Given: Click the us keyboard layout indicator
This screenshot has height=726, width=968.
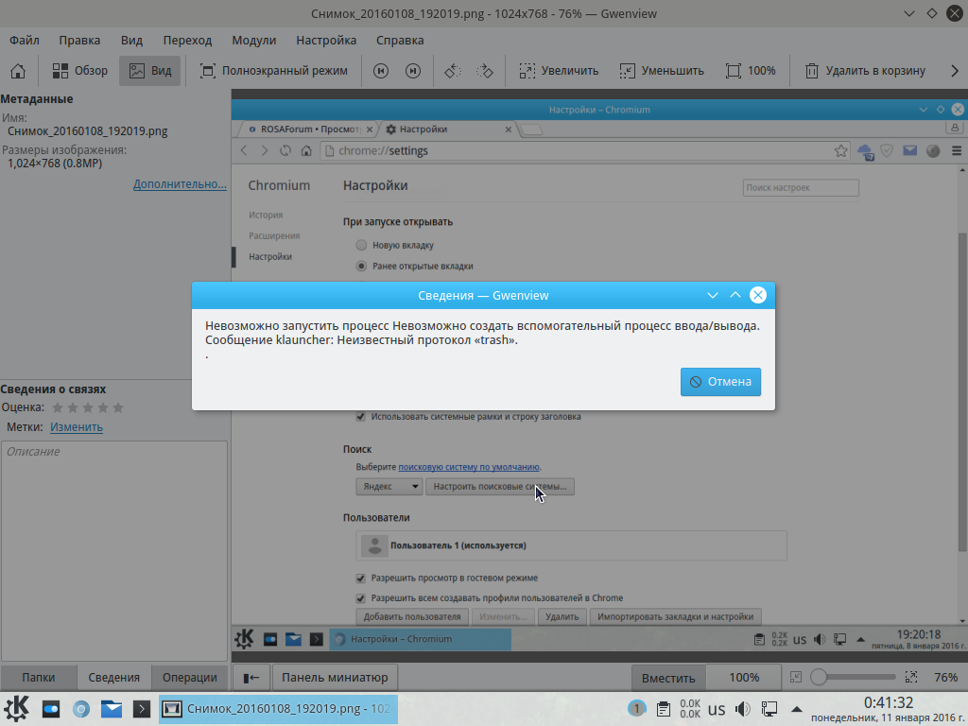Looking at the screenshot, I should (x=717, y=709).
